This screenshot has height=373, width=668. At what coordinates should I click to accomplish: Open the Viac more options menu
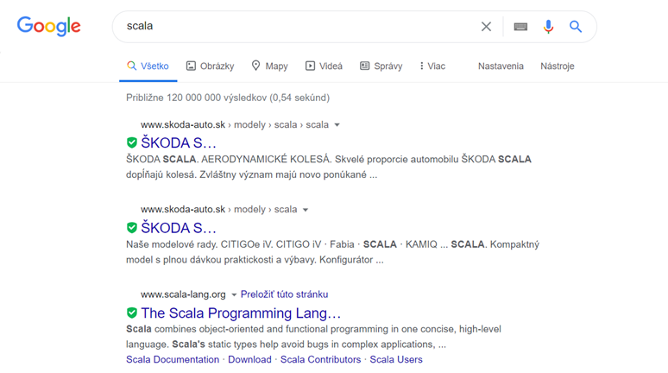coord(432,66)
